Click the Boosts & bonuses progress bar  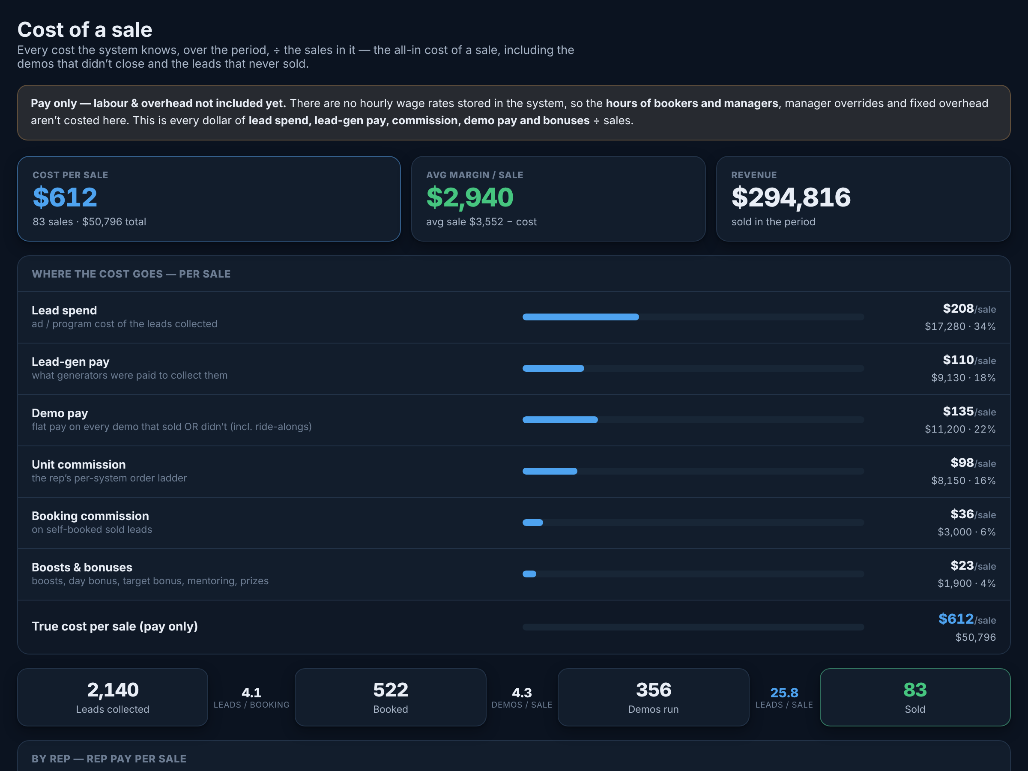[x=693, y=574]
